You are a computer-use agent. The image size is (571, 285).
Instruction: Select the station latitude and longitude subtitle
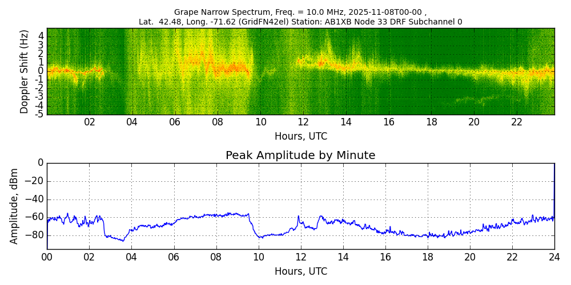pos(300,22)
